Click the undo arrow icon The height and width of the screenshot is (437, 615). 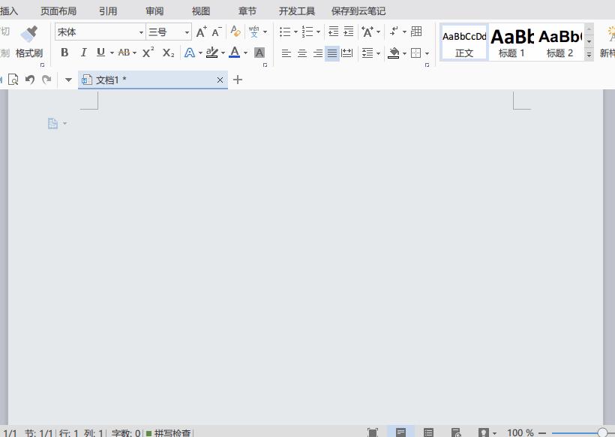pyautogui.click(x=30, y=80)
